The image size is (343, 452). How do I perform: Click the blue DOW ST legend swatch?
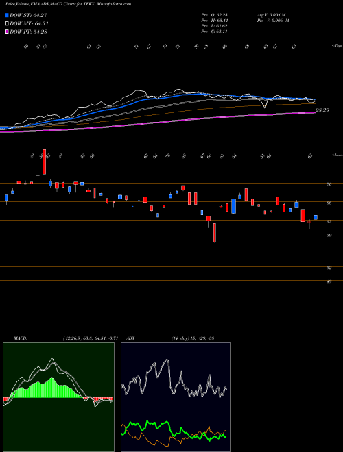(x=8, y=15)
